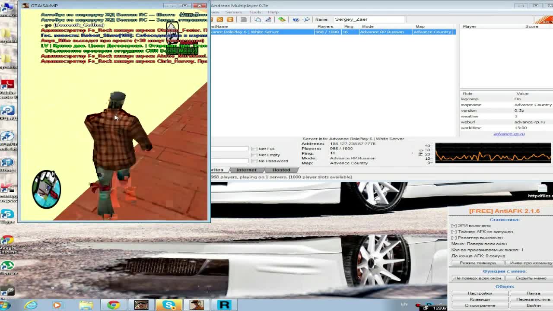Open the advance-rp.ru link
Viewport: 553px width, 311px height.
tap(509, 134)
